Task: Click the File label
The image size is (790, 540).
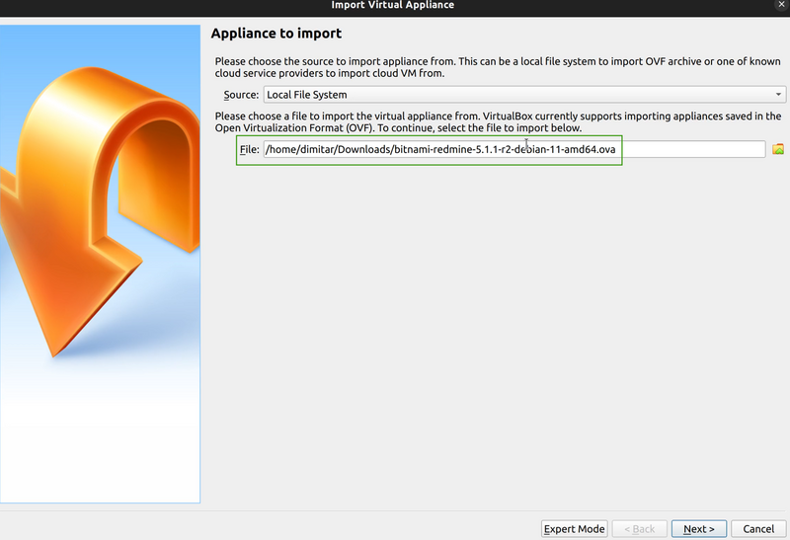Action: click(249, 149)
